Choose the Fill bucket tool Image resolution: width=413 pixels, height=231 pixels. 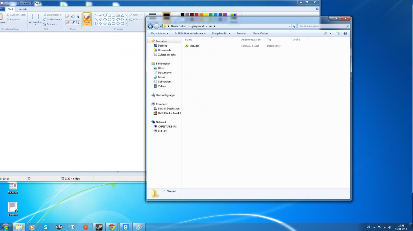pyautogui.click(x=73, y=17)
